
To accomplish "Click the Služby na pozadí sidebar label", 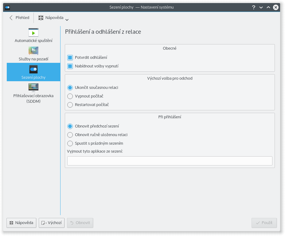I will (x=33, y=59).
